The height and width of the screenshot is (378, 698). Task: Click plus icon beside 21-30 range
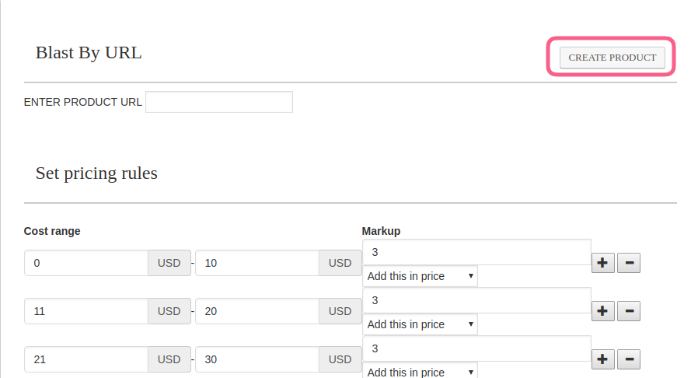[602, 359]
